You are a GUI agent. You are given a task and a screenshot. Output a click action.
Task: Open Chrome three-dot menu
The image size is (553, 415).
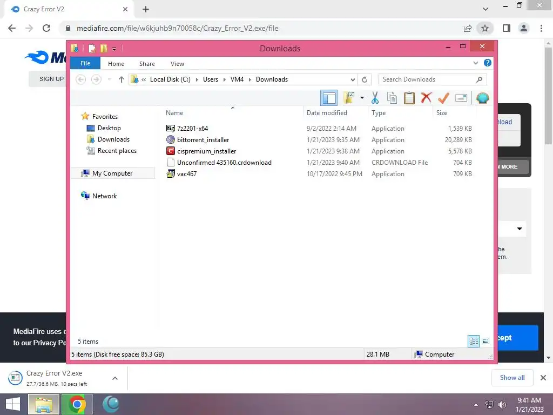[541, 28]
